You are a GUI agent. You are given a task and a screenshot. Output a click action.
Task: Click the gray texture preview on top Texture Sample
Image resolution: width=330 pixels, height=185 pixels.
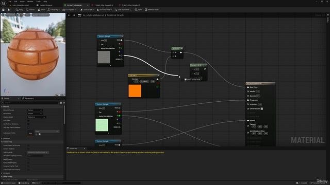tap(104, 57)
